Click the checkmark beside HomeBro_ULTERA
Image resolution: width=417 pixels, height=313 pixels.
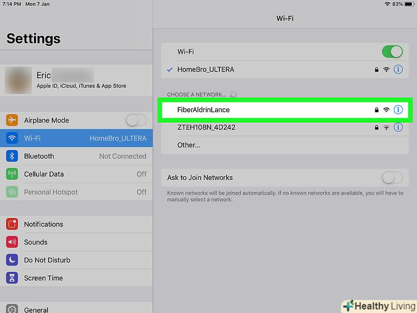click(170, 70)
